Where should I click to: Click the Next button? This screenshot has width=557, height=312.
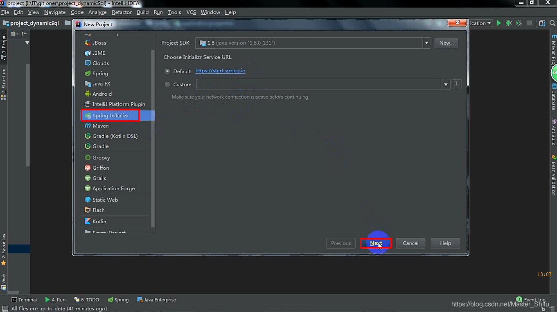[376, 243]
